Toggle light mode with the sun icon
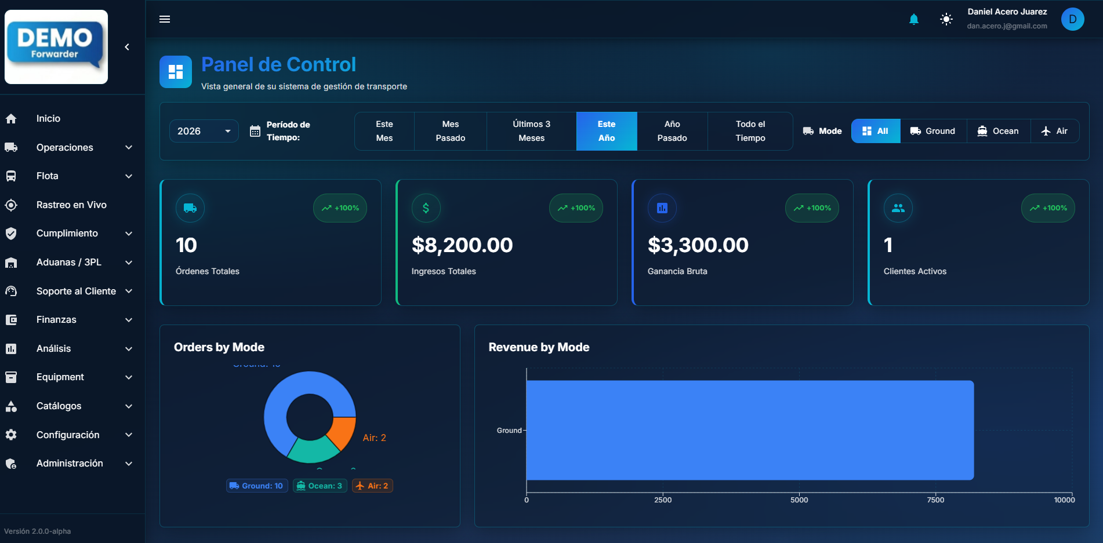This screenshot has width=1103, height=543. 946,19
